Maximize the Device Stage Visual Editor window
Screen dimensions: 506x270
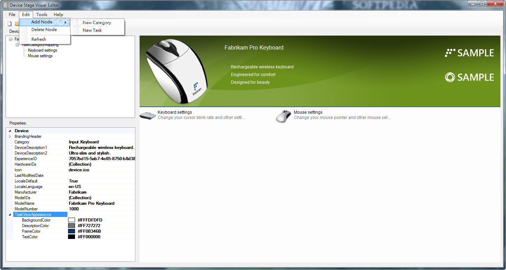tap(482, 3)
